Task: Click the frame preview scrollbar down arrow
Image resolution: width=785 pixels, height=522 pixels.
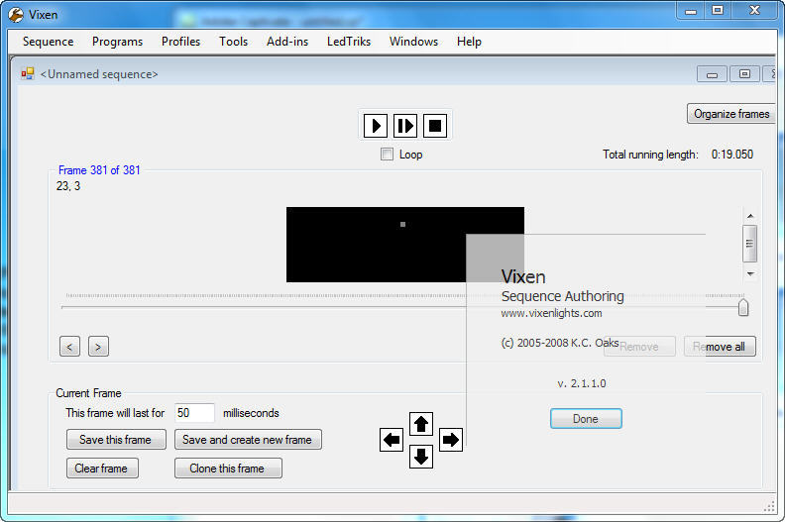Action: [750, 273]
